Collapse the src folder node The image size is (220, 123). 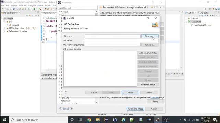(x=4, y=22)
